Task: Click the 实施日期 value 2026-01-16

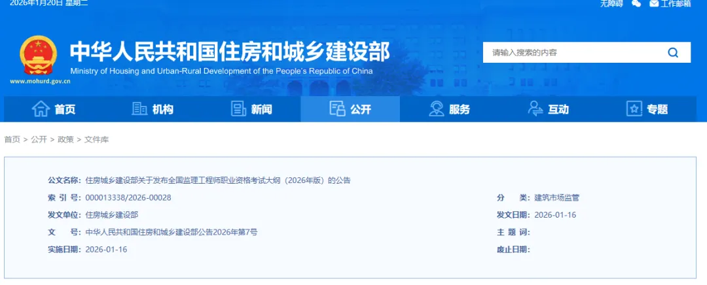Action: pyautogui.click(x=106, y=250)
